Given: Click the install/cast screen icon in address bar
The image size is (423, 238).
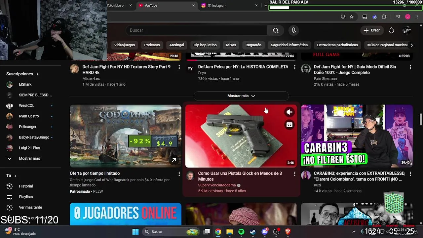Looking at the screenshot, I should click(x=343, y=17).
